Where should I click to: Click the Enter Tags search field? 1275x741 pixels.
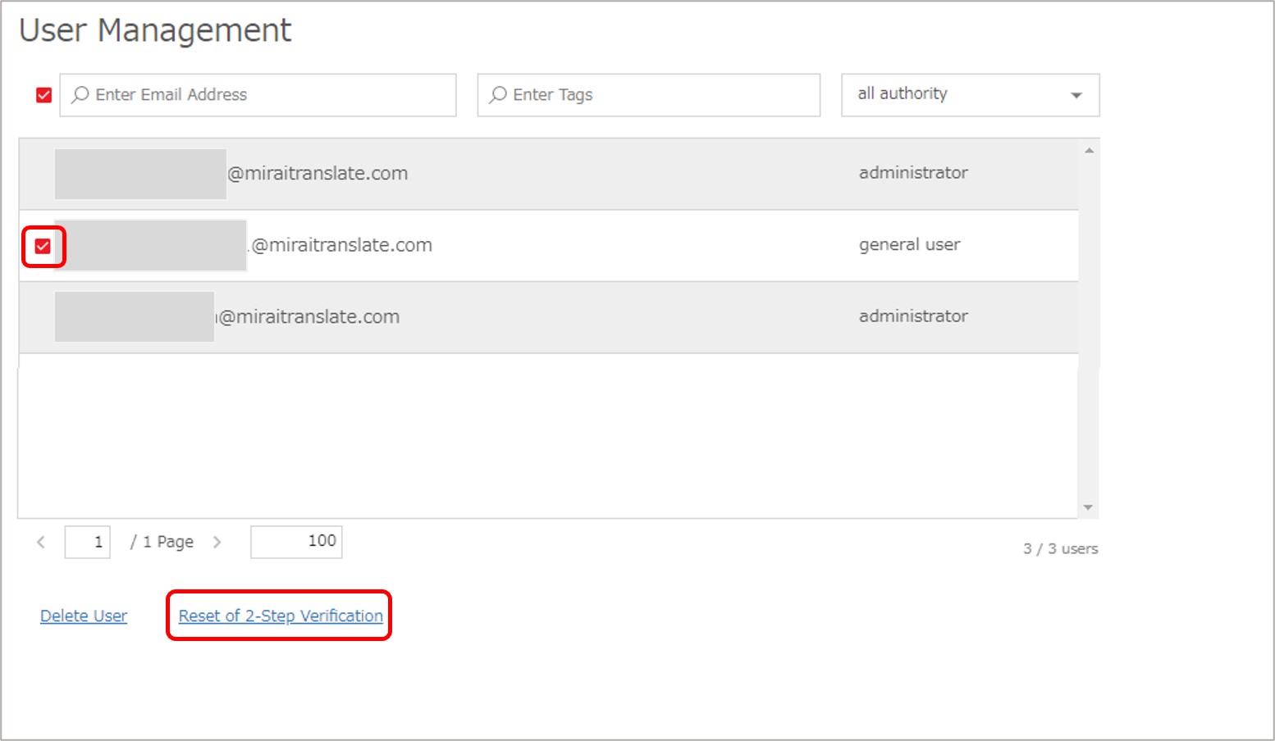click(648, 95)
